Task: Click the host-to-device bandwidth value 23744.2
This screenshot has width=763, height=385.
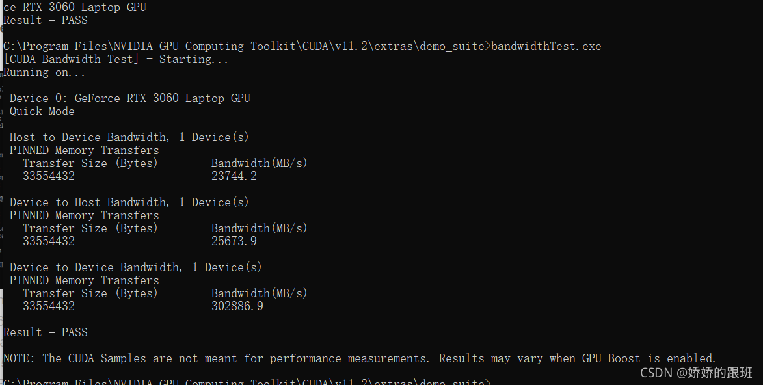Action: (x=234, y=176)
